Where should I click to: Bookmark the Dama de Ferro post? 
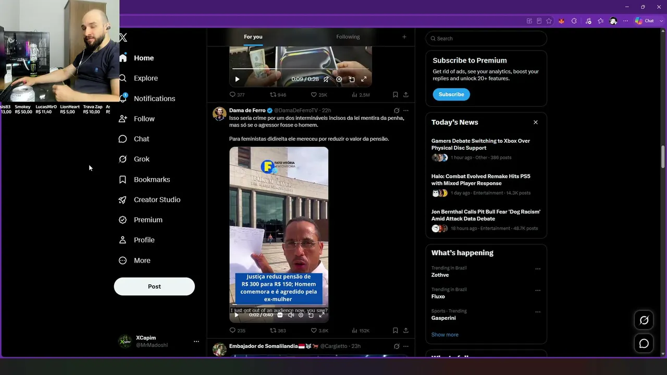[x=396, y=330]
